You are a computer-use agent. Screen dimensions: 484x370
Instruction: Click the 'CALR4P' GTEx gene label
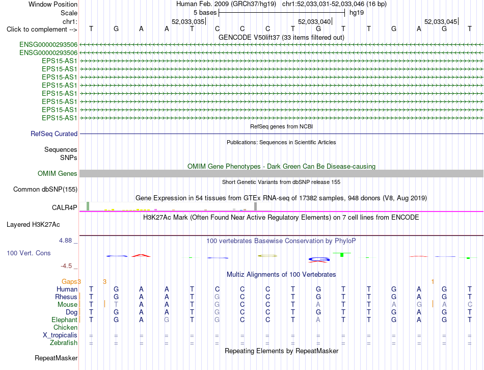(64, 207)
